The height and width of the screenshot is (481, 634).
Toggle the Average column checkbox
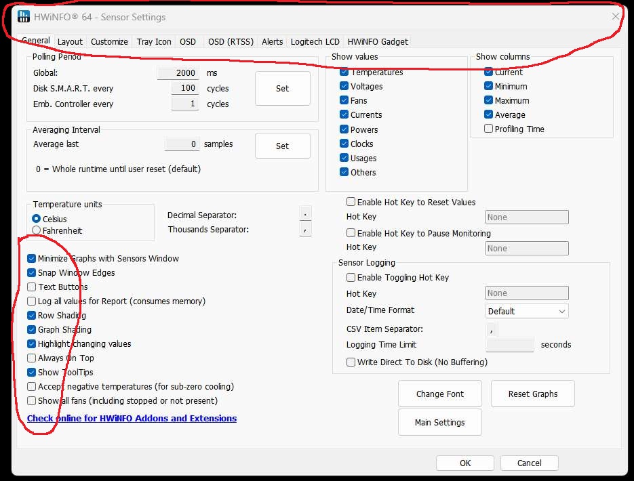coord(488,114)
